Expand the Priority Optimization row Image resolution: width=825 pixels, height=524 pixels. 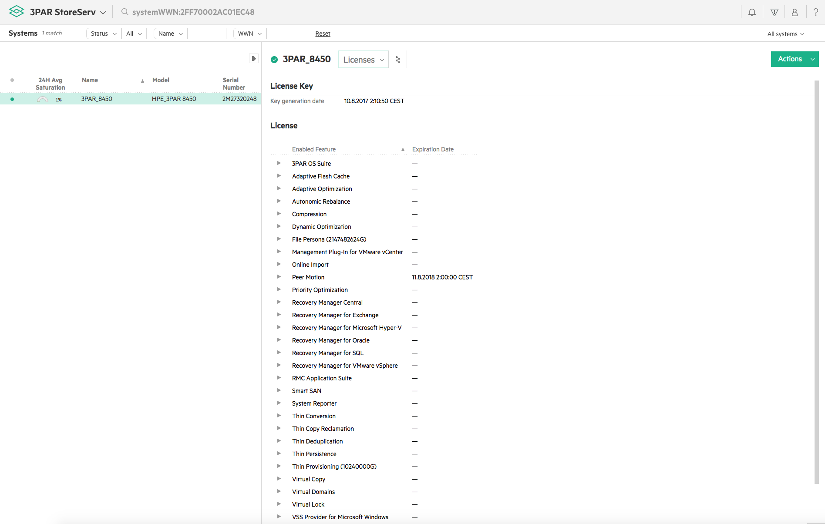click(x=279, y=289)
